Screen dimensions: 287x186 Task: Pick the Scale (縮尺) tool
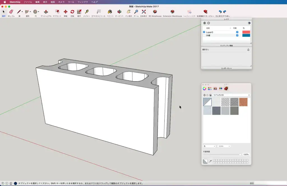79,12
